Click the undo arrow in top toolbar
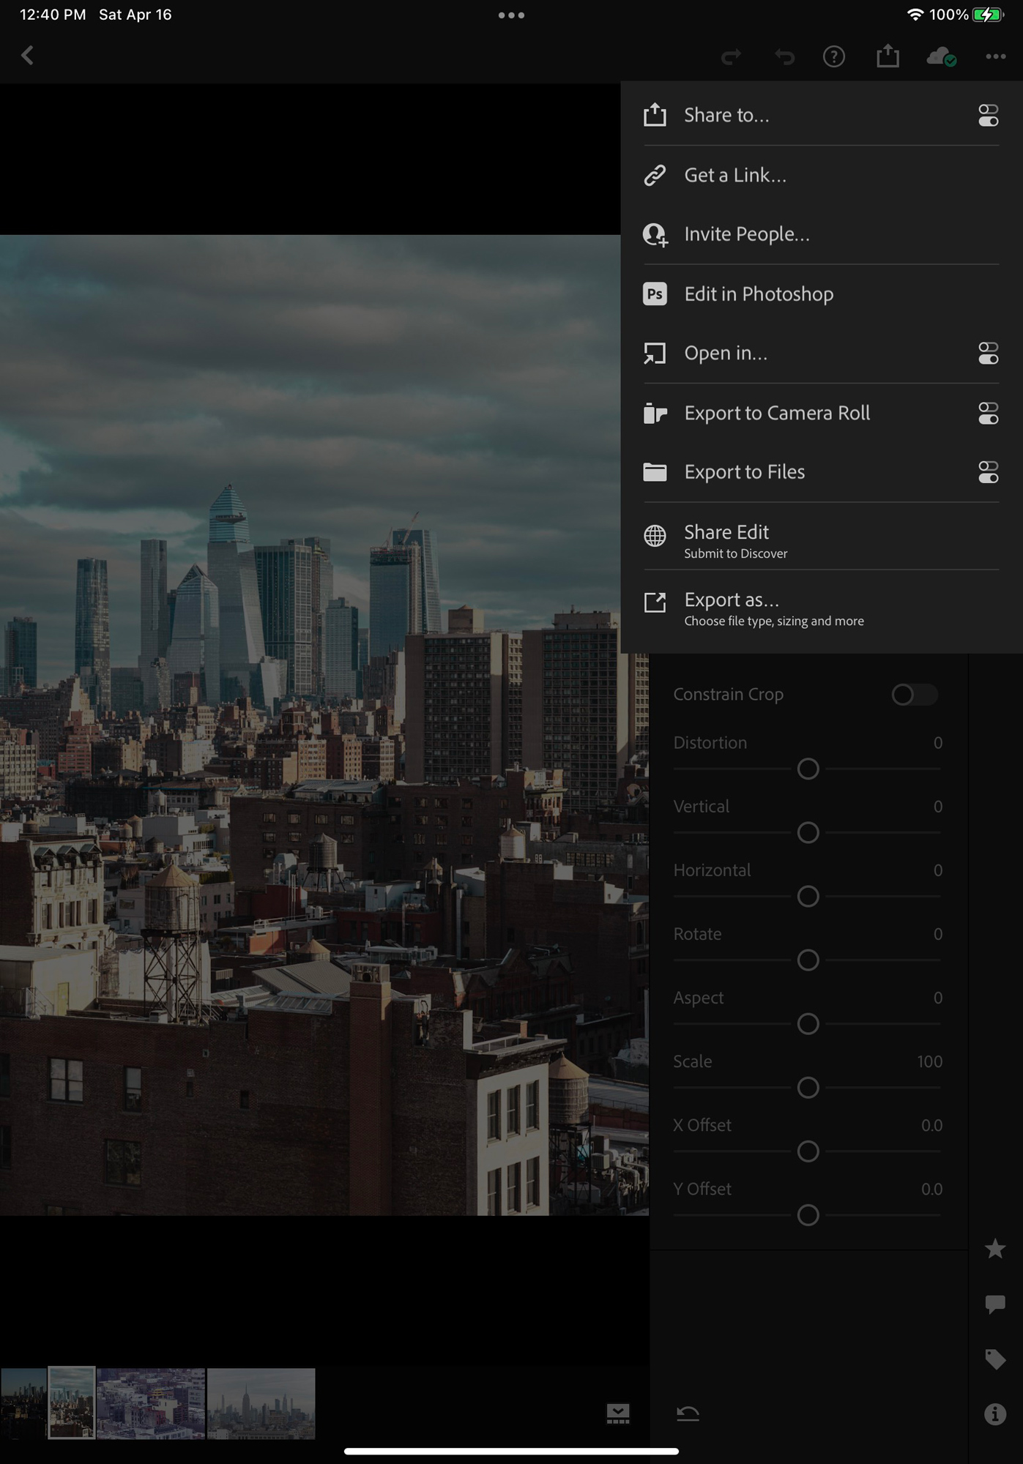This screenshot has width=1023, height=1464. [x=784, y=56]
